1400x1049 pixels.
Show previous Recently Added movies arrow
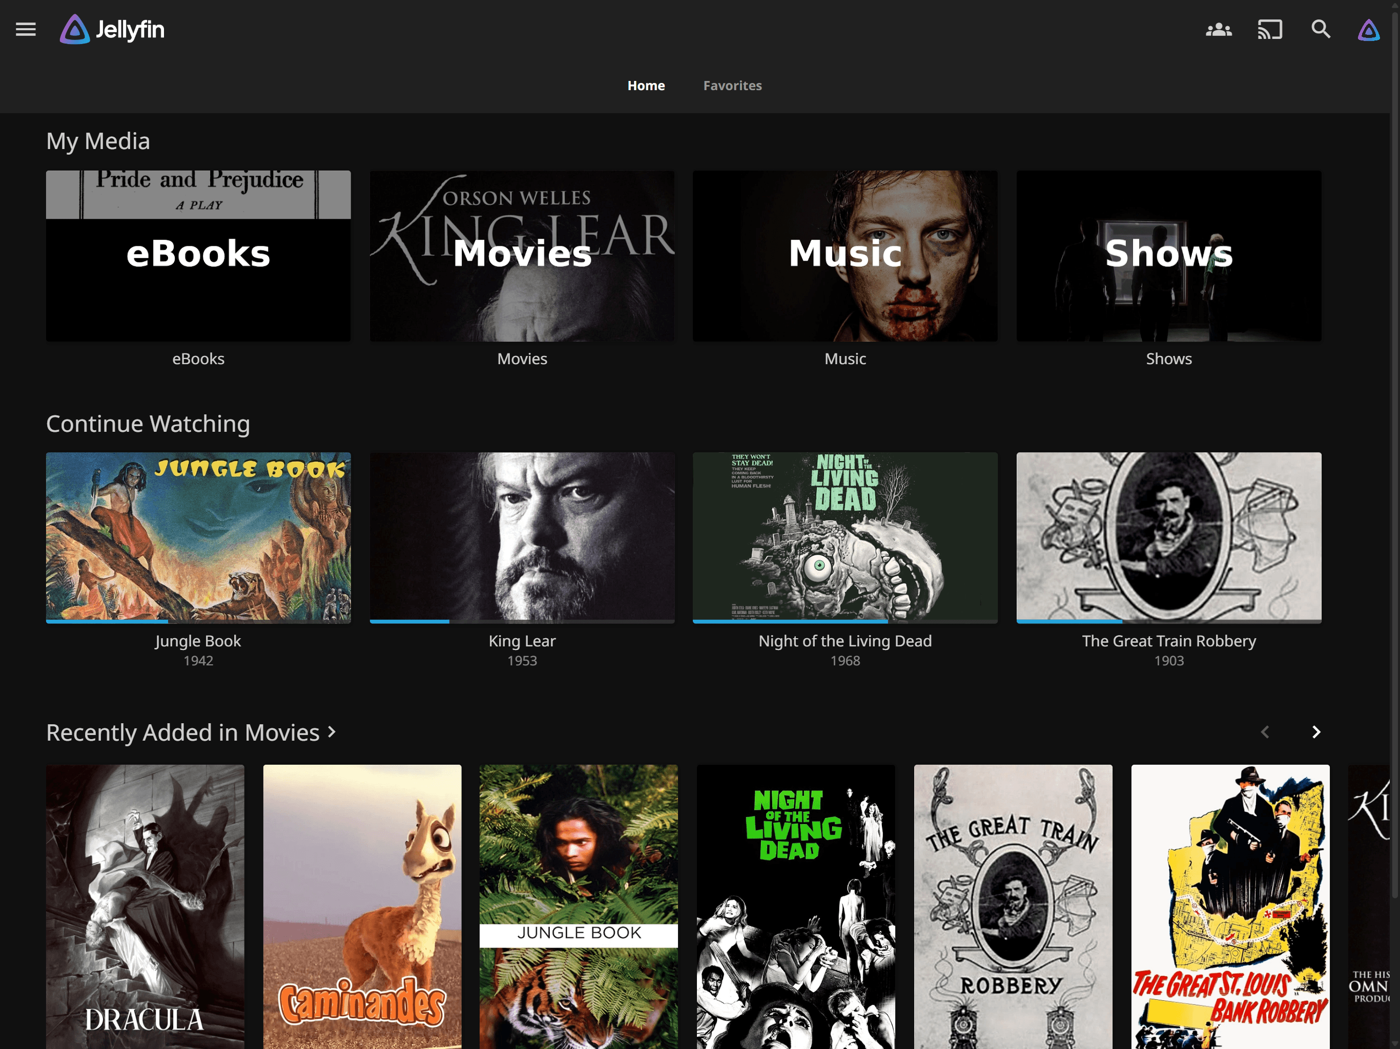(1265, 732)
